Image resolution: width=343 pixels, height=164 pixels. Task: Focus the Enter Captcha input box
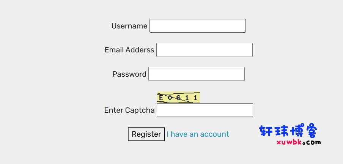205,110
